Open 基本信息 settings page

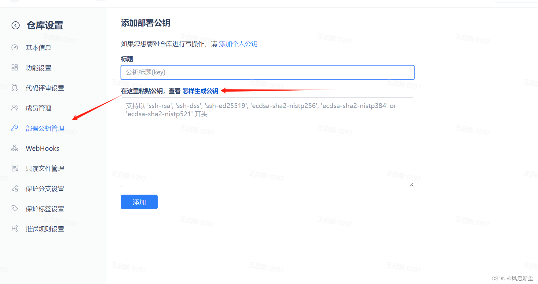(x=38, y=48)
